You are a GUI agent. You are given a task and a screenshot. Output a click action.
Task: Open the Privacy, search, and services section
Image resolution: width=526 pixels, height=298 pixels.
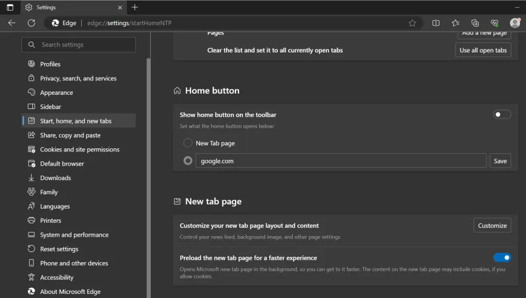78,78
